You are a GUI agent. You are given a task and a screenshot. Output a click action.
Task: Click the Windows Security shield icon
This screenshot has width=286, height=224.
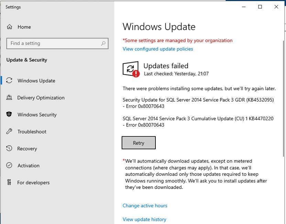click(x=9, y=114)
